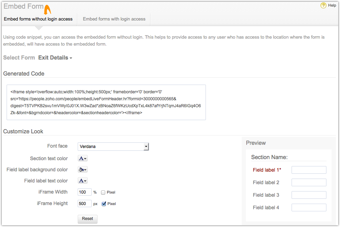Image resolution: width=340 pixels, height=227 pixels.
Task: Uncheck the Pixel checkbox for iFrame Height
Action: pos(103,204)
